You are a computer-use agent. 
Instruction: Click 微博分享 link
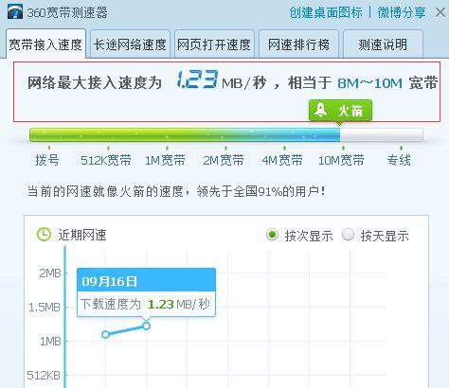402,12
